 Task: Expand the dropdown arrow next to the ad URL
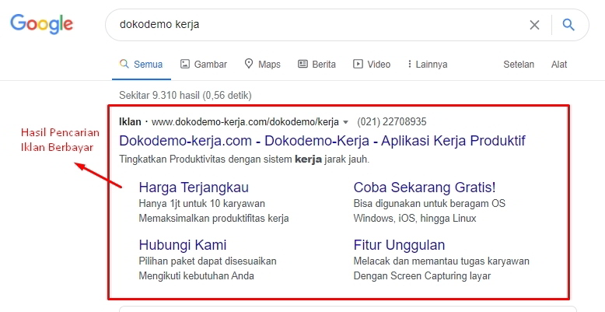pyautogui.click(x=346, y=122)
